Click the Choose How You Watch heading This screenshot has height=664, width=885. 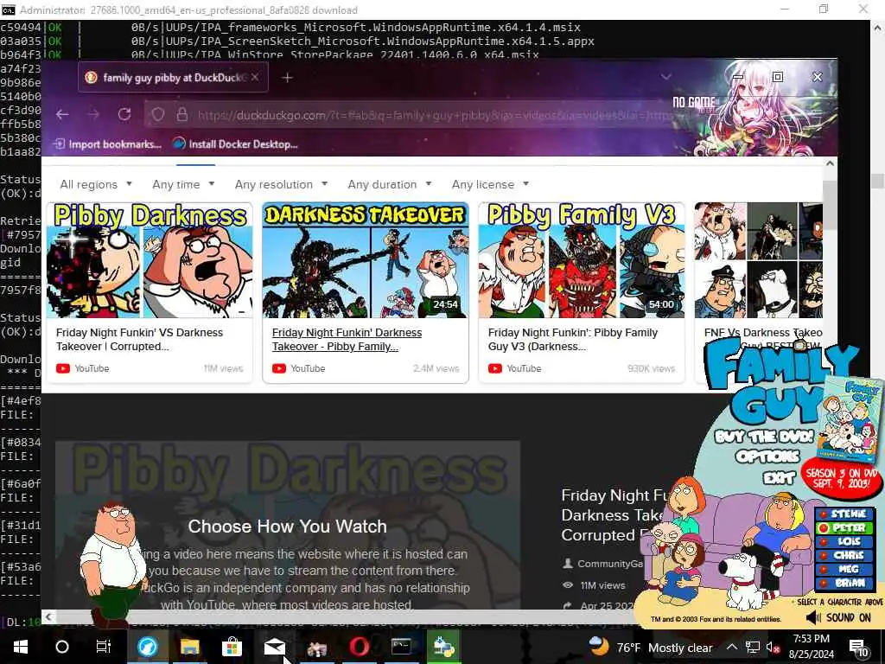pyautogui.click(x=287, y=527)
